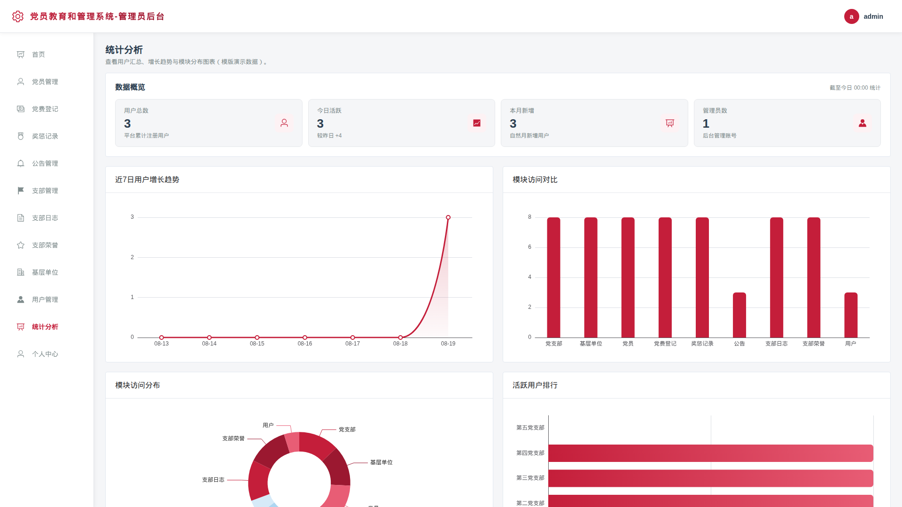Screen dimensions: 902x507
Task: Click the 模块访问对比 panel title
Action: click(535, 180)
